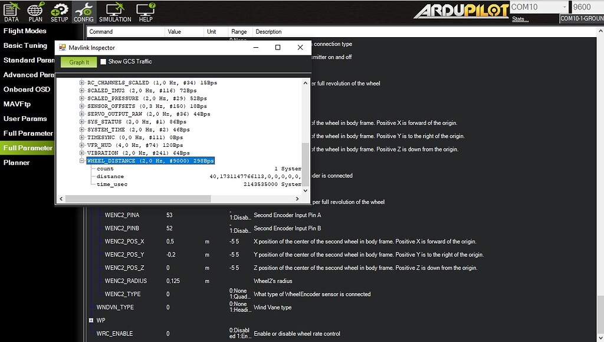The image size is (604, 342).
Task: Open the 9600 baud rate dropdown
Action: point(587,7)
